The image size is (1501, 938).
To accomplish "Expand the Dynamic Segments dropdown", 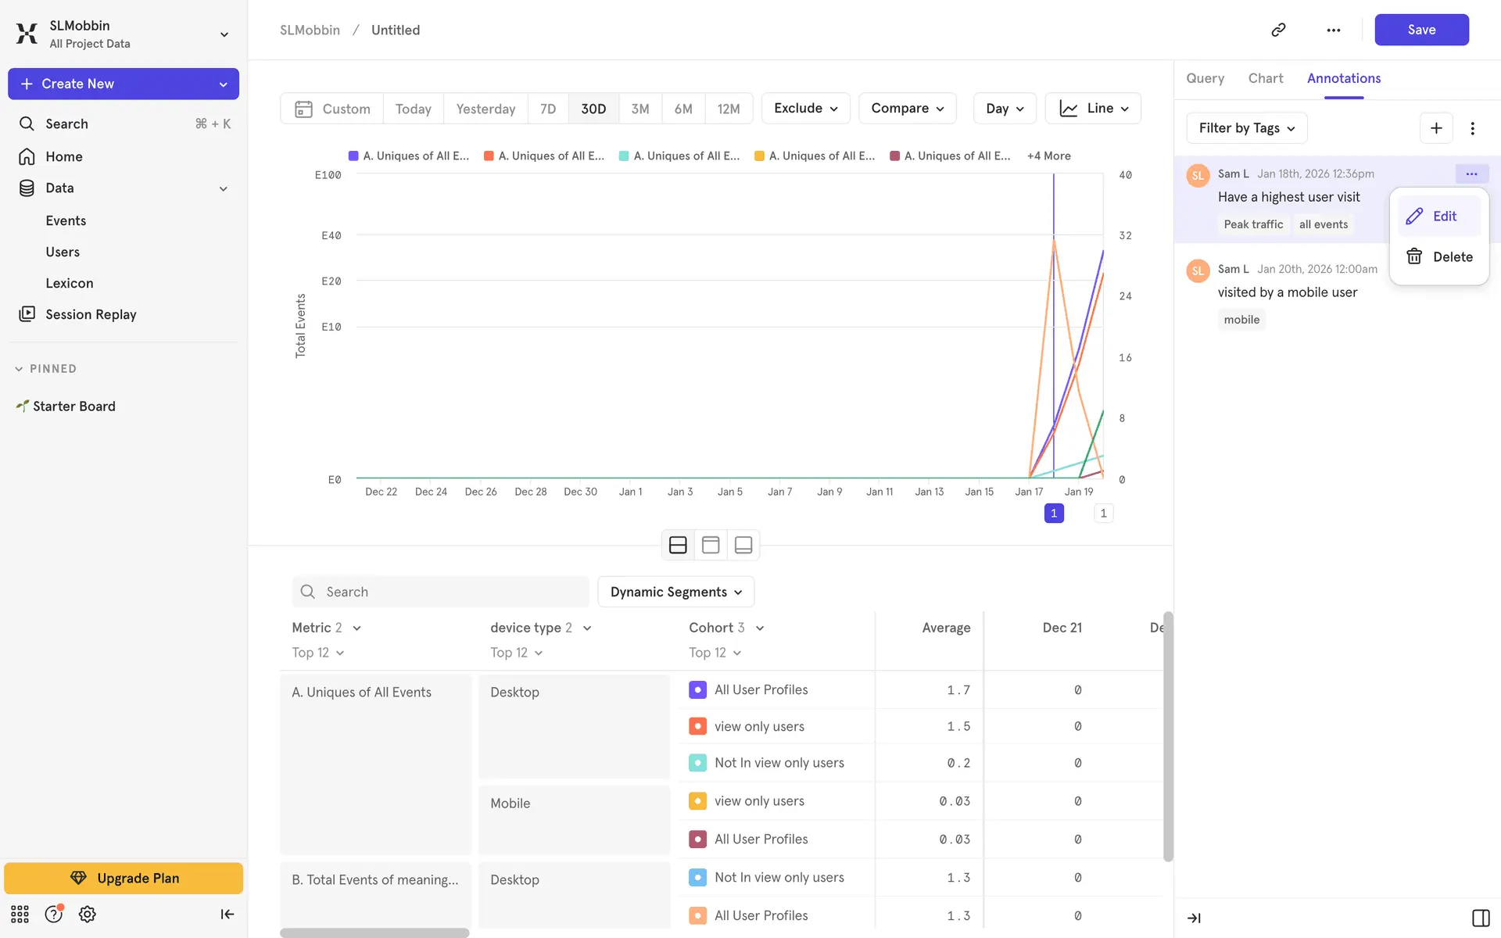I will pyautogui.click(x=675, y=592).
